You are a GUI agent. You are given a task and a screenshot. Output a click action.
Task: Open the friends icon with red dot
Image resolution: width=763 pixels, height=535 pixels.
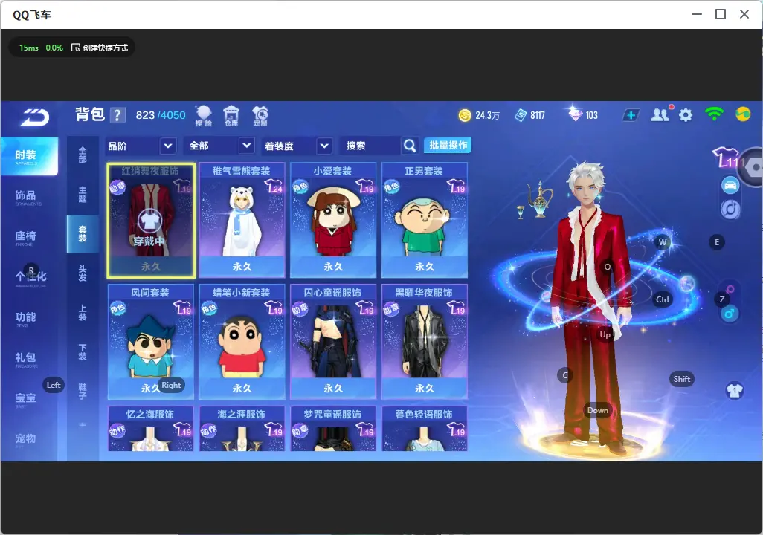tap(661, 114)
